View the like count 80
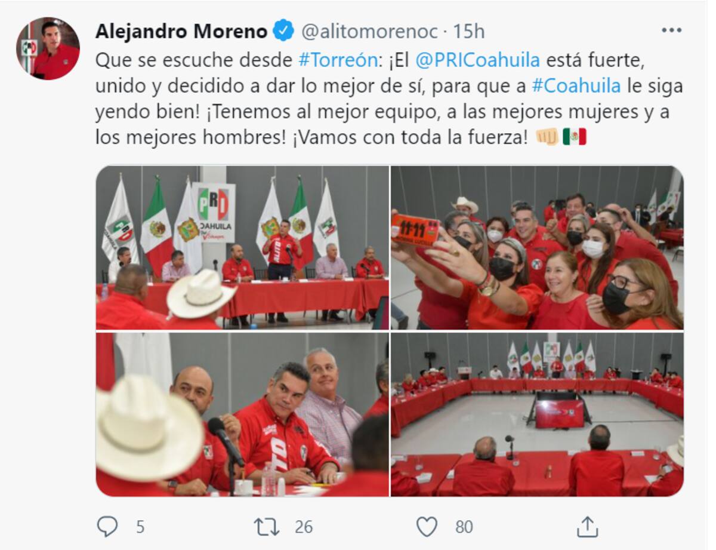The height and width of the screenshot is (550, 716). tap(464, 527)
